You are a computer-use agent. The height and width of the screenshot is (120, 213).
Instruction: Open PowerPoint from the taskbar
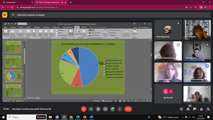pos(85,117)
